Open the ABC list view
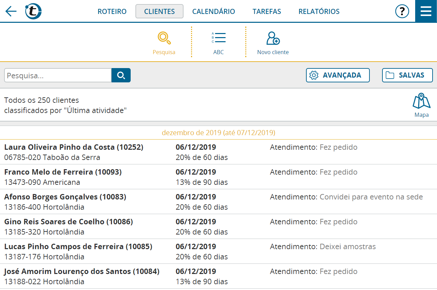 click(x=218, y=43)
